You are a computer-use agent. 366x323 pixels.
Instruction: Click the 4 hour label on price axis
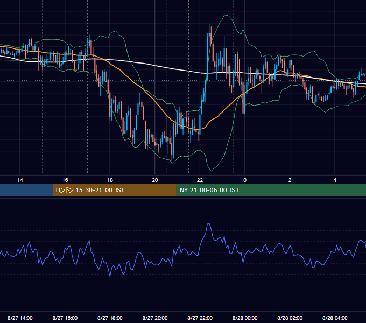pyautogui.click(x=335, y=180)
